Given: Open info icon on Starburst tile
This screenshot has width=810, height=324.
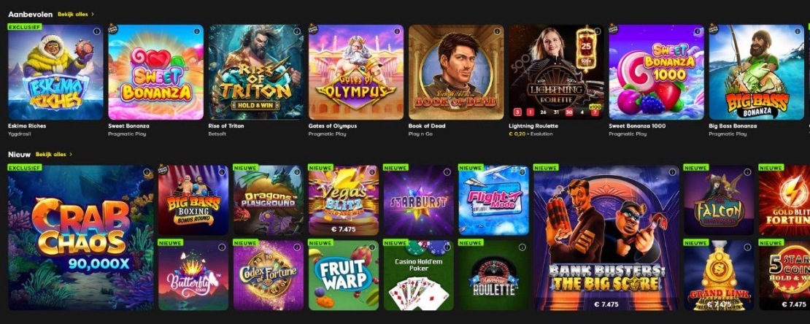Looking at the screenshot, I should [447, 172].
